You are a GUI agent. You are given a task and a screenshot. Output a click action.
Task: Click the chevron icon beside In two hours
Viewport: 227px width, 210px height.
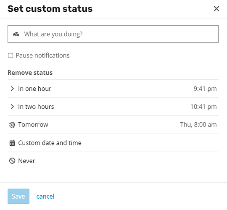click(12, 107)
